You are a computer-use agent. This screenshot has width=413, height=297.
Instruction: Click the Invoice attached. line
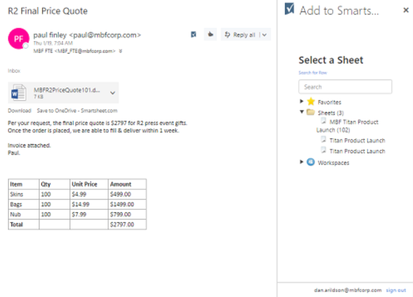point(29,145)
